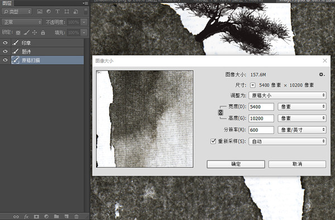Screen dimensions: 335x220
Task: Lock transparent pixels icon
Action: point(18,33)
